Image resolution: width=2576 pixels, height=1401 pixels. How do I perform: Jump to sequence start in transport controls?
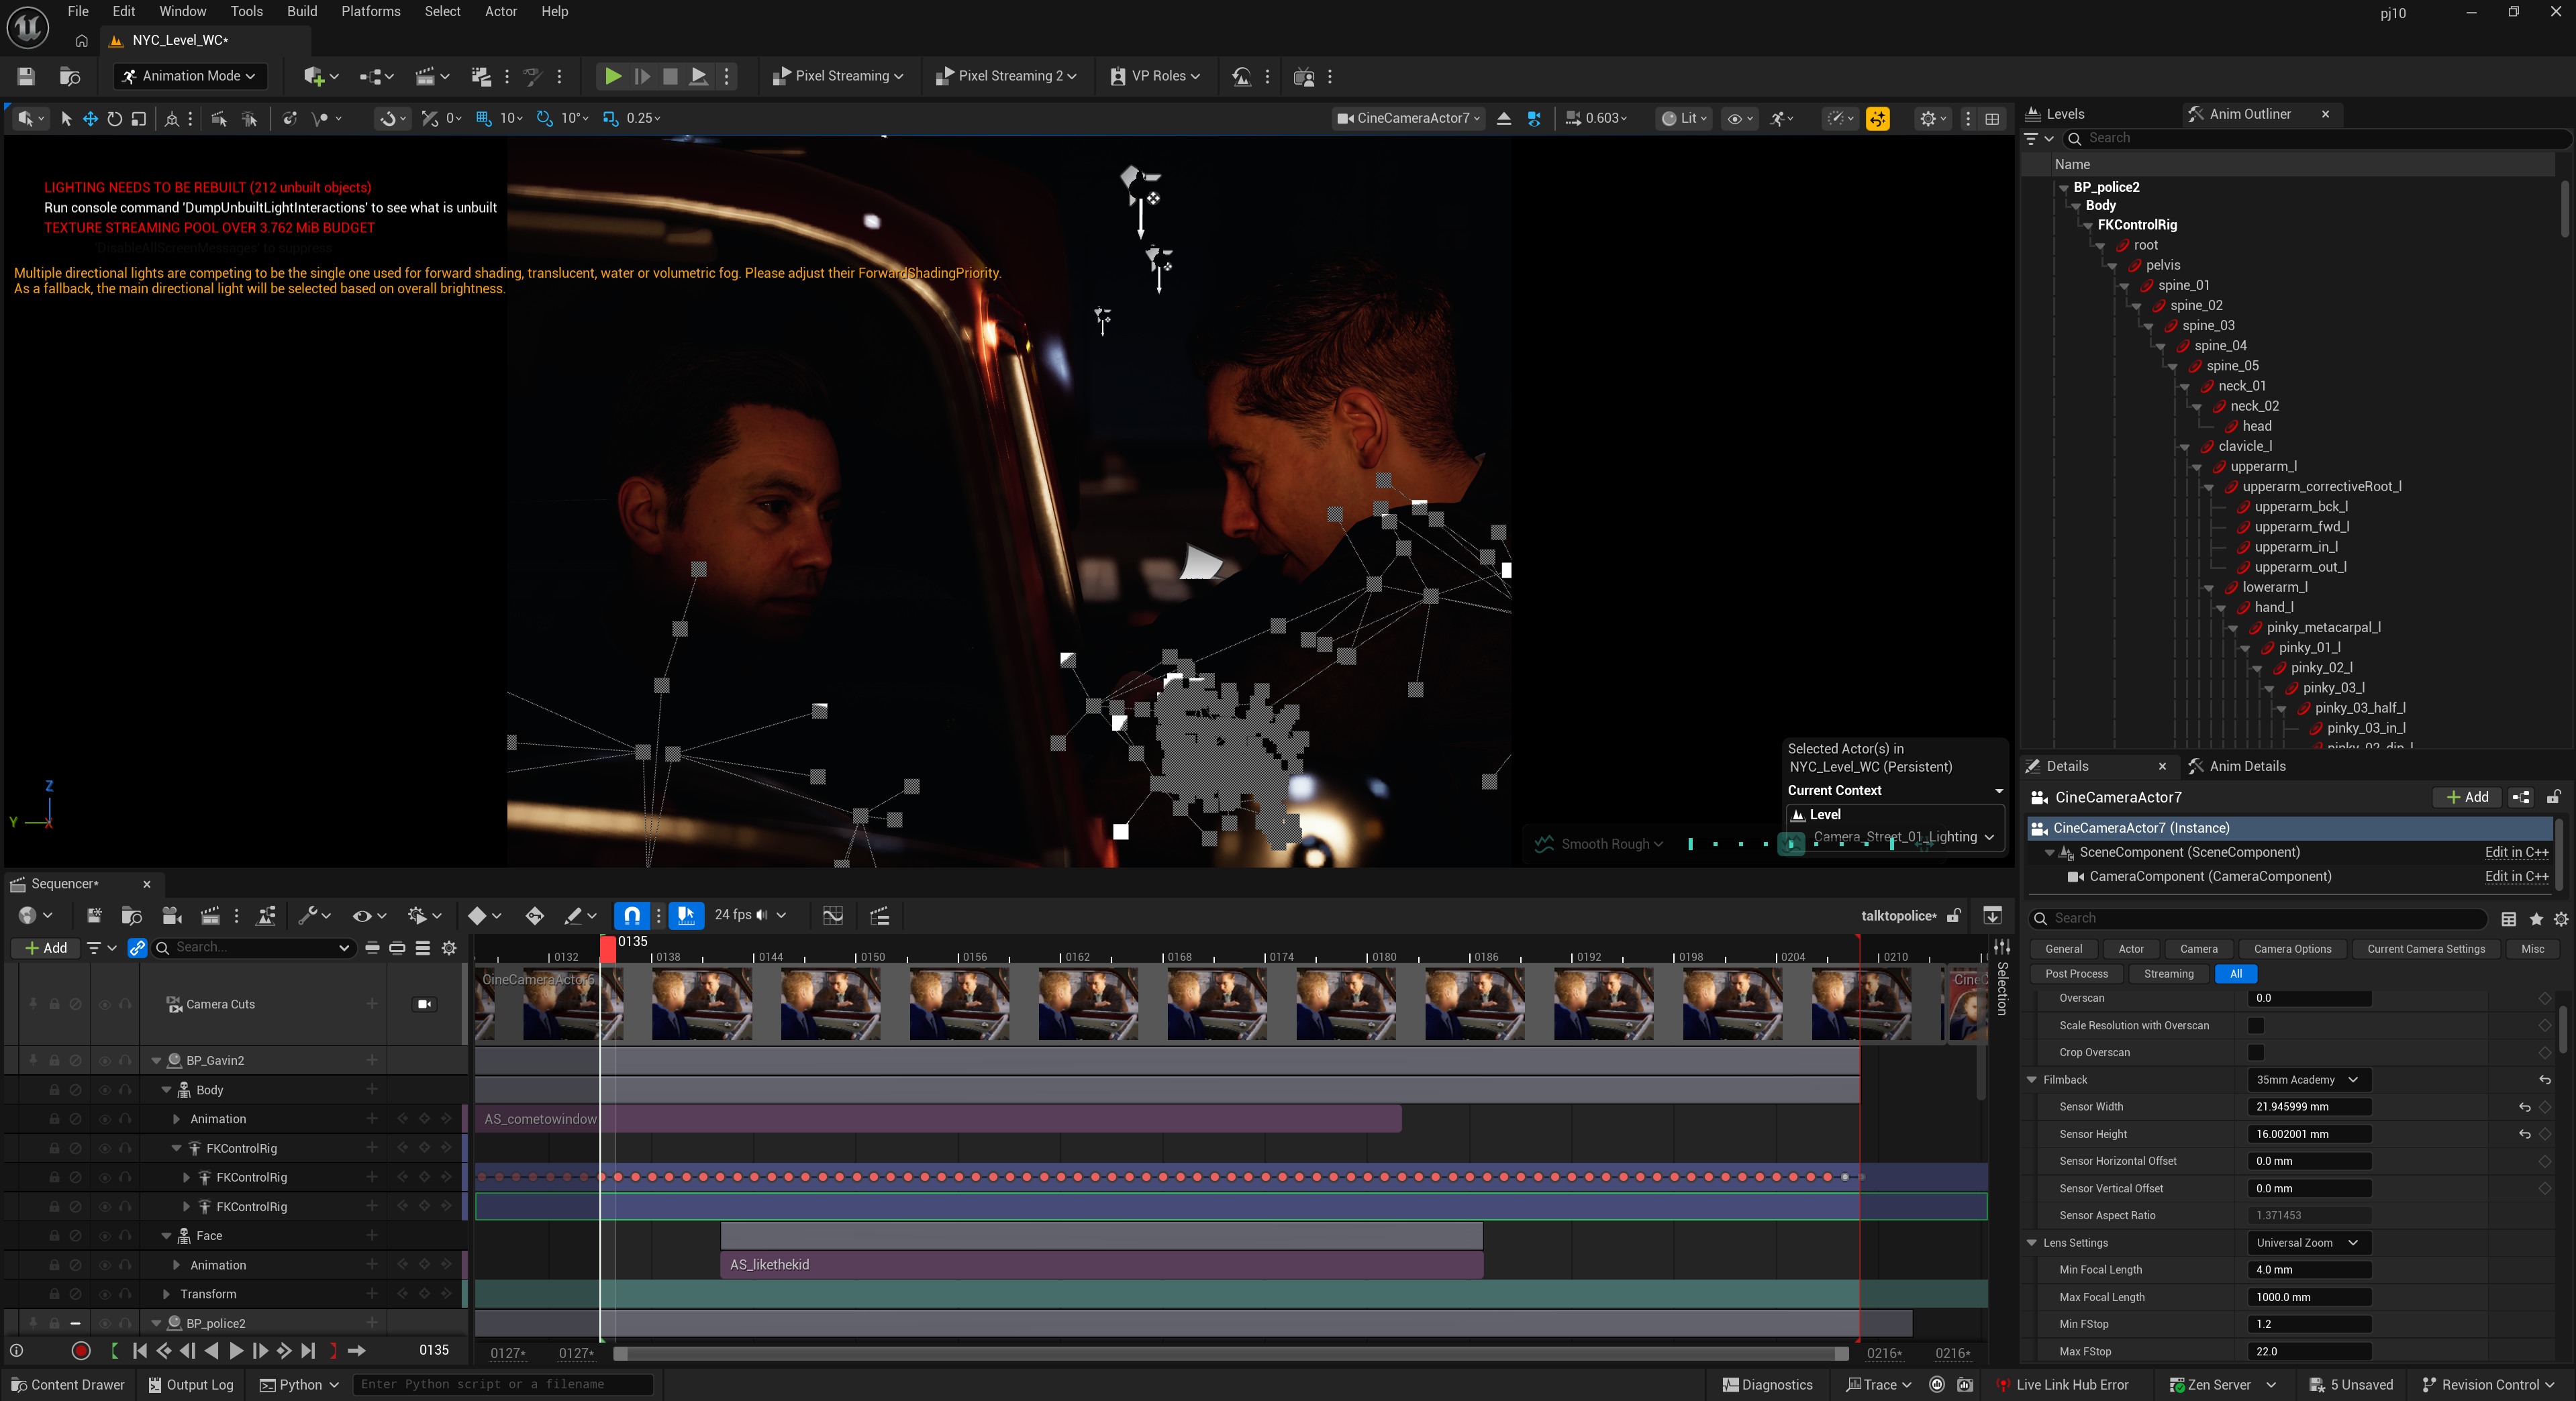pos(140,1351)
